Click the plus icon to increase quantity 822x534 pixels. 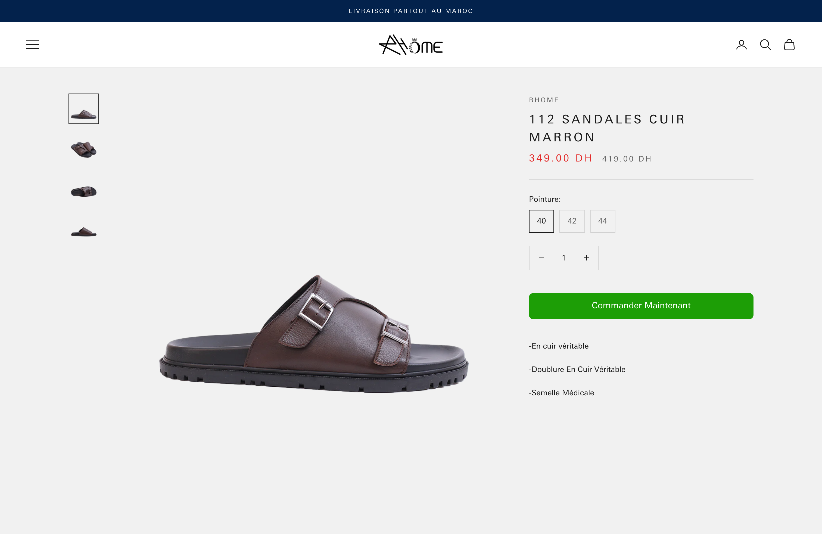[x=586, y=258]
